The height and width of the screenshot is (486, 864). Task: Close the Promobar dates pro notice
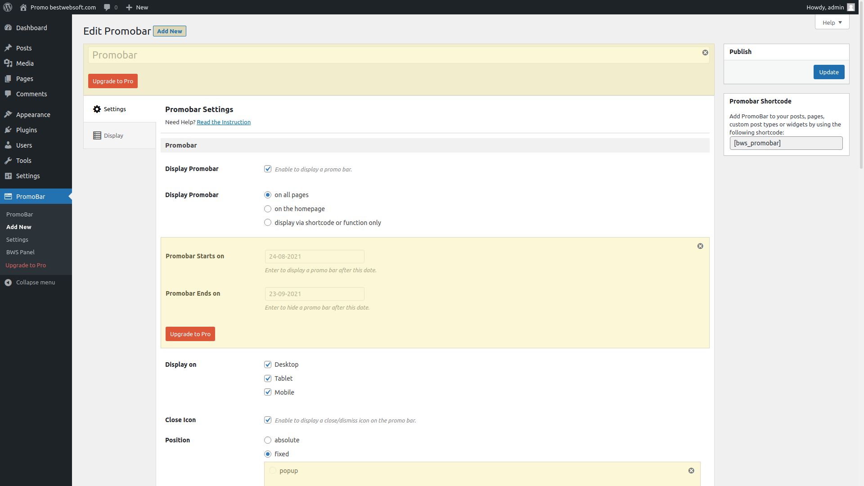pos(700,246)
